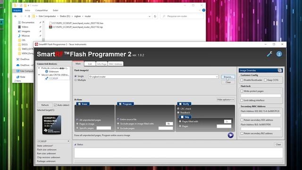
Task: Select the Multiple flash image radio
Action: click(75, 80)
